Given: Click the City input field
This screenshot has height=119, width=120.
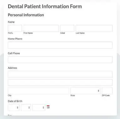Looking at the screenshot, I should pyautogui.click(x=38, y=91).
